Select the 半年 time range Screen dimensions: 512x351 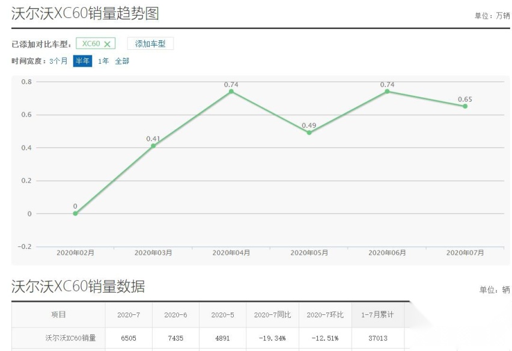tap(82, 61)
